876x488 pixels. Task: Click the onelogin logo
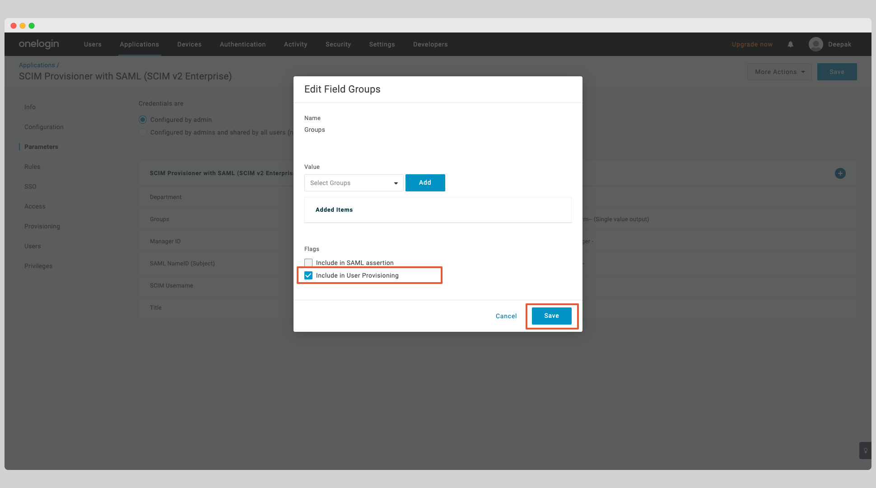(38, 44)
